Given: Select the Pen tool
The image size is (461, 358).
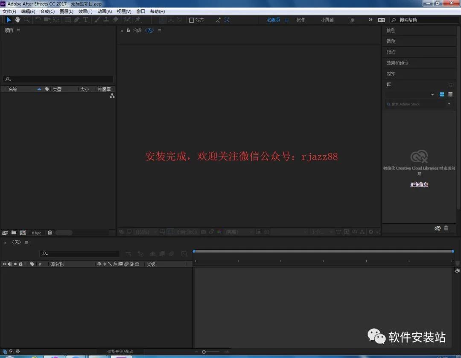Looking at the screenshot, I should pos(77,20).
